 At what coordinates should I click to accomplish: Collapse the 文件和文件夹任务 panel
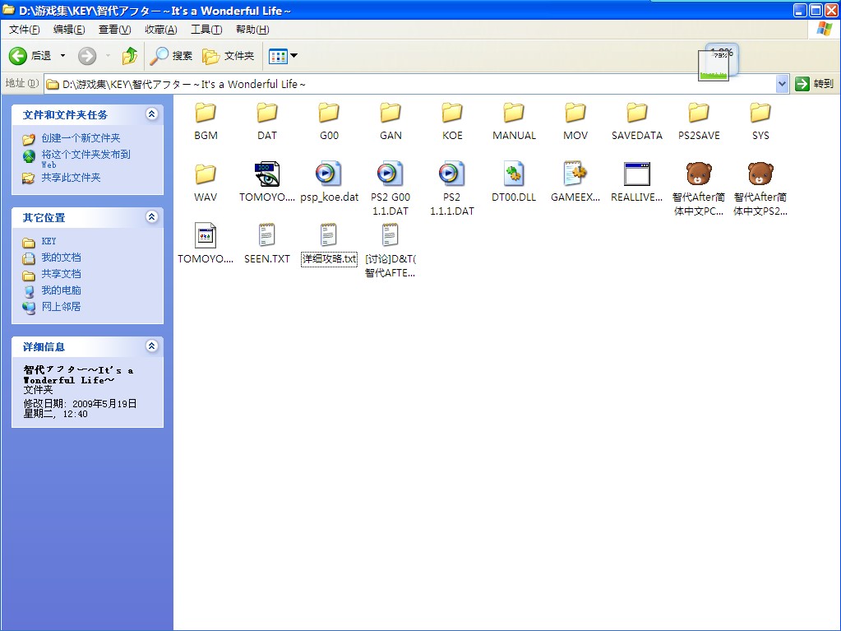[x=152, y=114]
